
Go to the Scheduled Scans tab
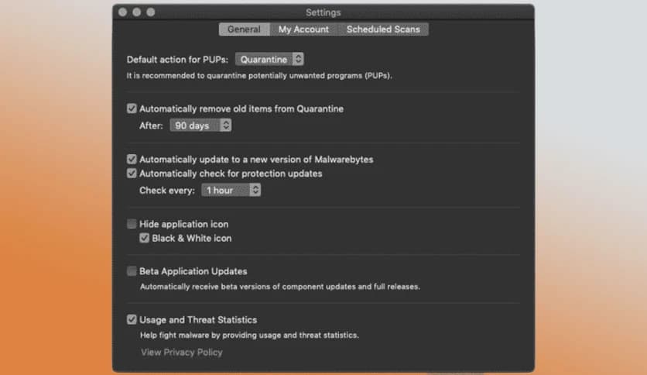click(383, 29)
